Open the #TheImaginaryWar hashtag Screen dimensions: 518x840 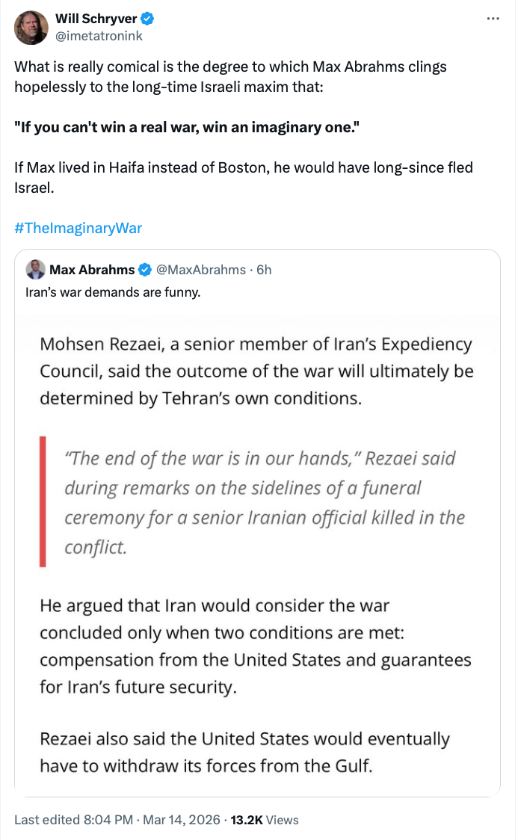tap(78, 228)
